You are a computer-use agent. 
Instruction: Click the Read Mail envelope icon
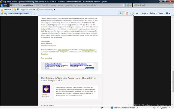133,13
